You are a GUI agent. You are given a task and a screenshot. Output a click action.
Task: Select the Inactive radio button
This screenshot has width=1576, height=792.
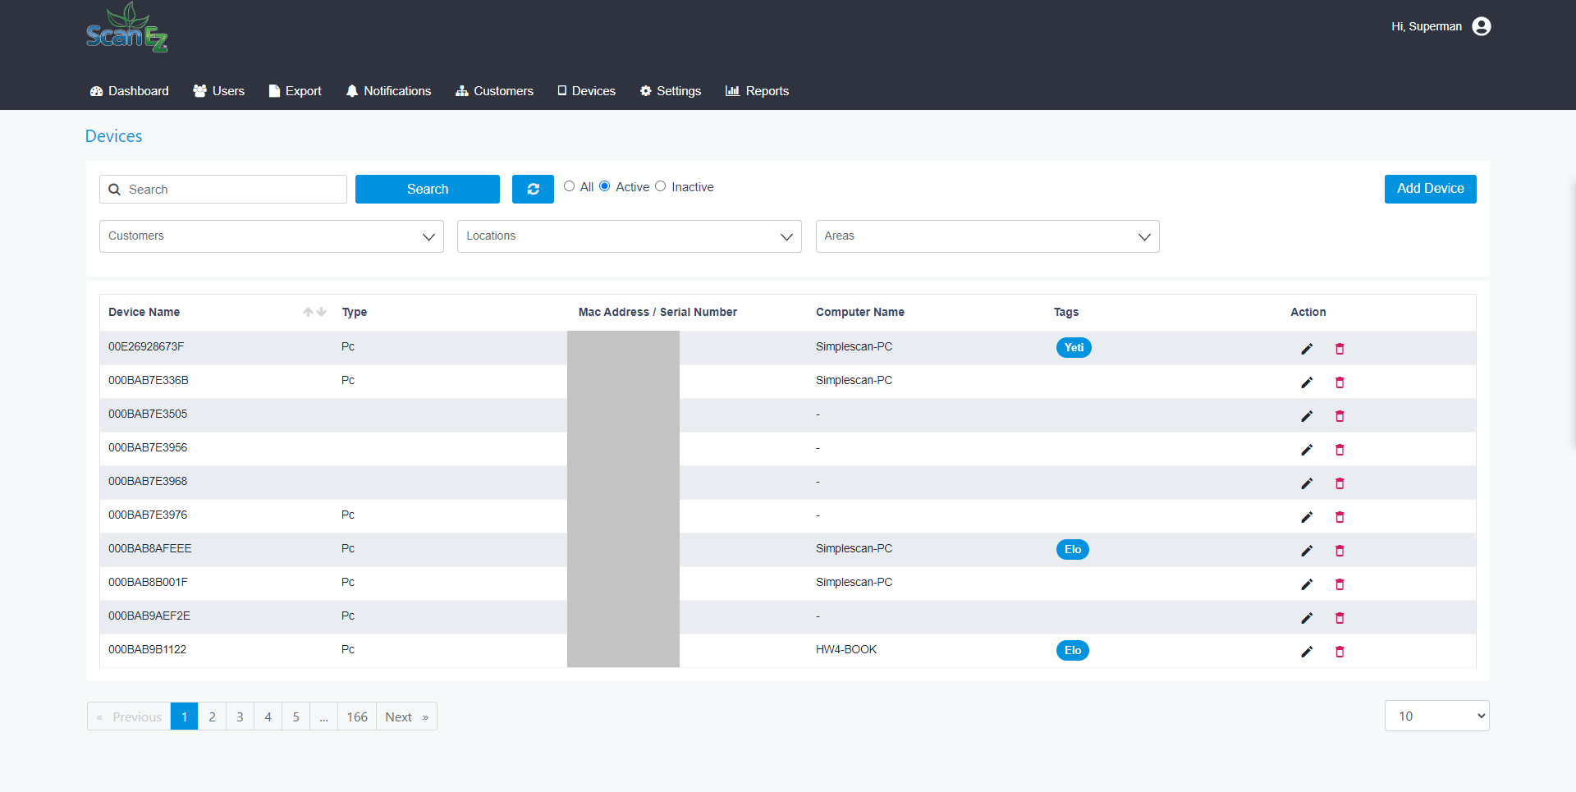661,186
